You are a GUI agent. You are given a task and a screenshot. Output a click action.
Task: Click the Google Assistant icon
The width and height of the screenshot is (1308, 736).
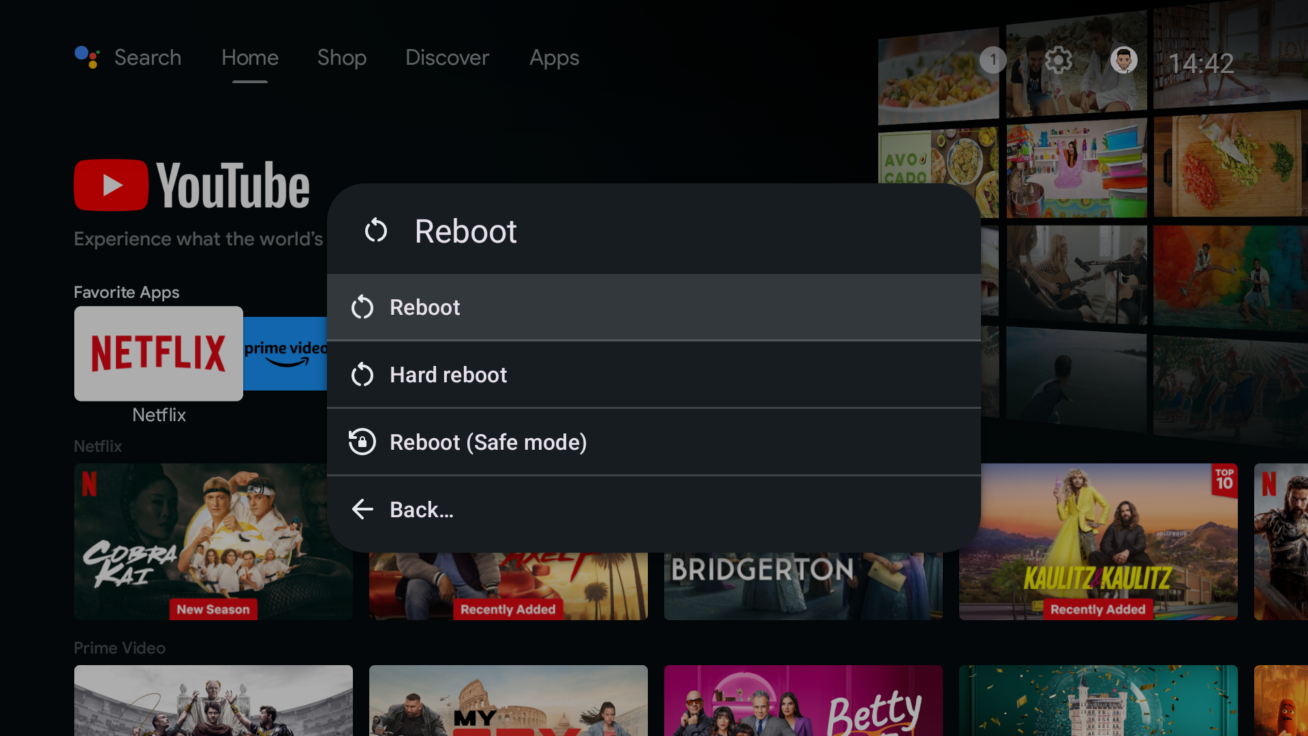[x=87, y=57]
